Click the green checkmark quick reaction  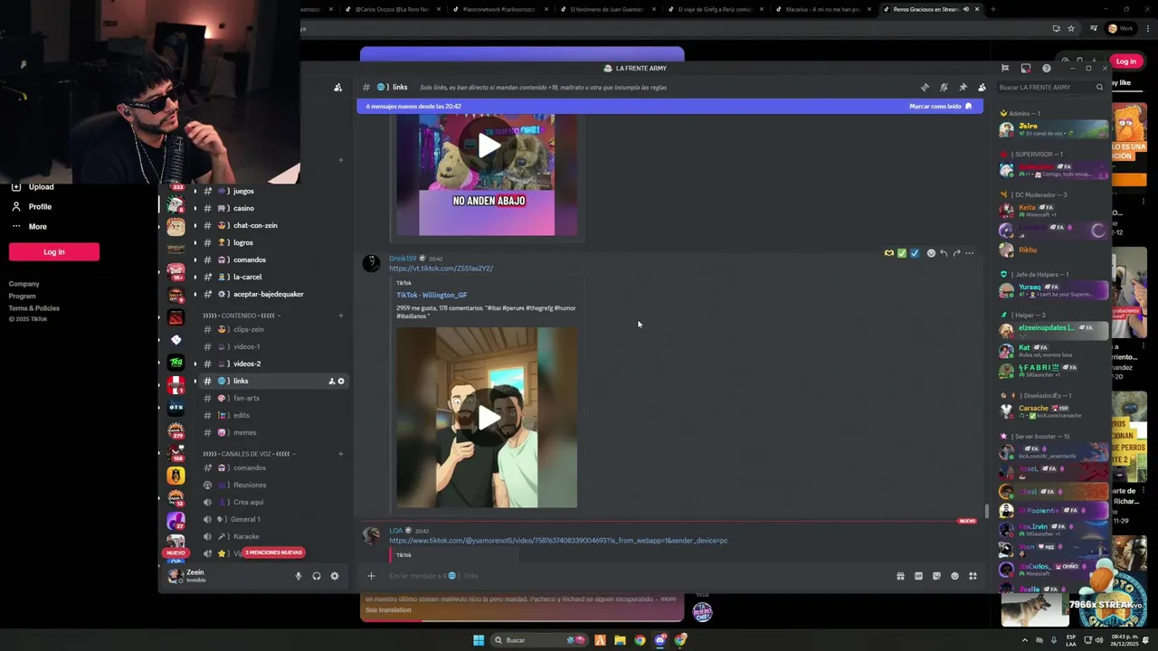(x=901, y=253)
